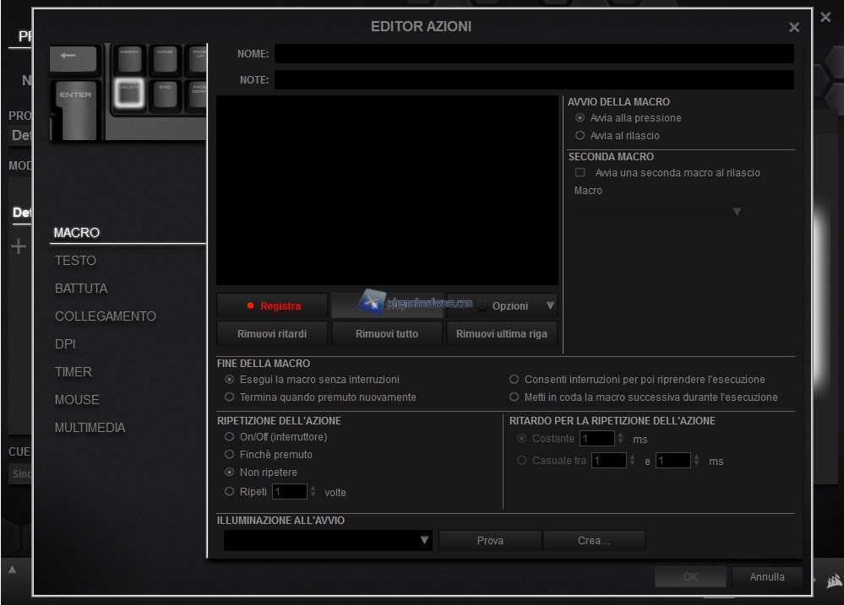The height and width of the screenshot is (605, 844).
Task: Open the MULTIMEDIA action category
Action: [x=90, y=428]
